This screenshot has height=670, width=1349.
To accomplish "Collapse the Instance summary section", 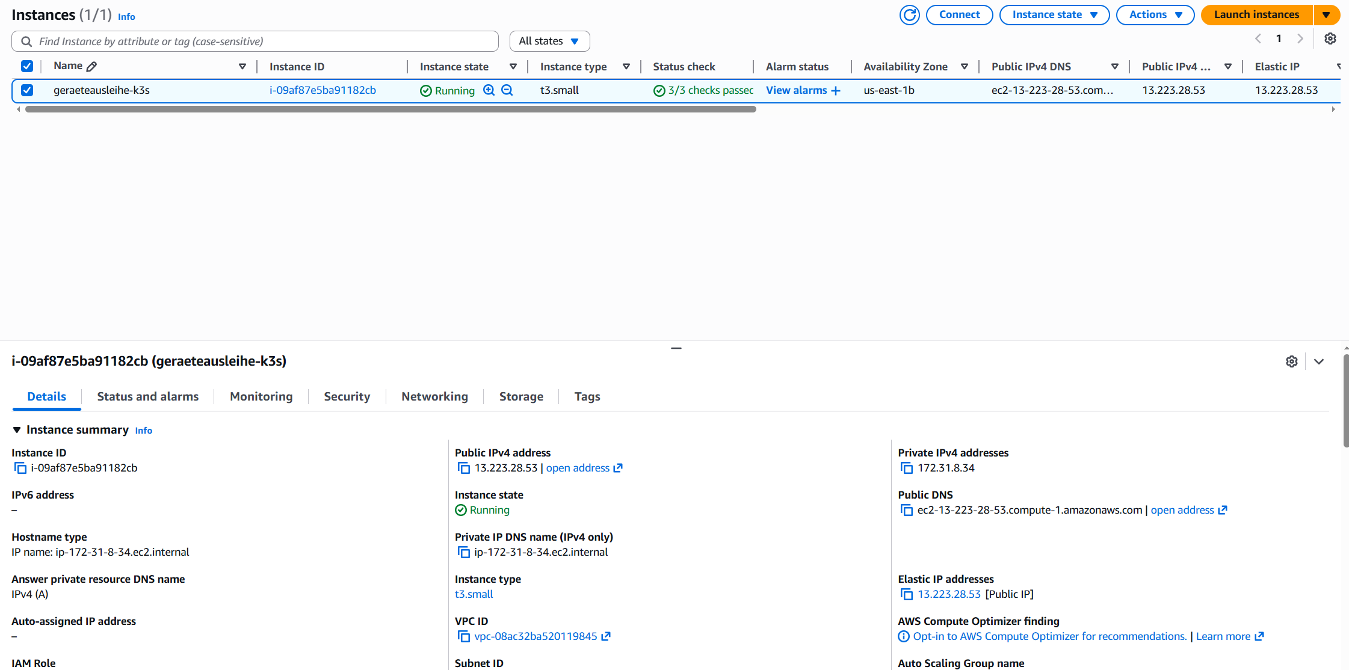I will pos(17,430).
